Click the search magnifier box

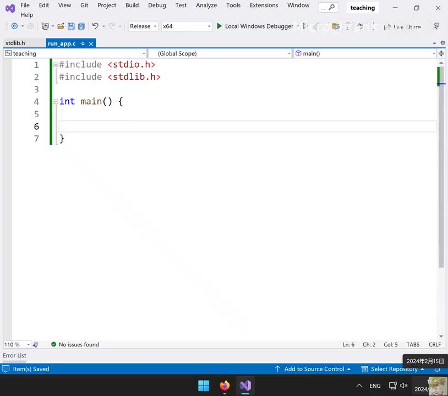coord(328,8)
